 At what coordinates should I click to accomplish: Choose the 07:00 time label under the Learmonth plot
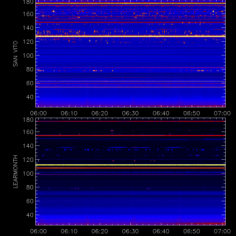coord(222,231)
